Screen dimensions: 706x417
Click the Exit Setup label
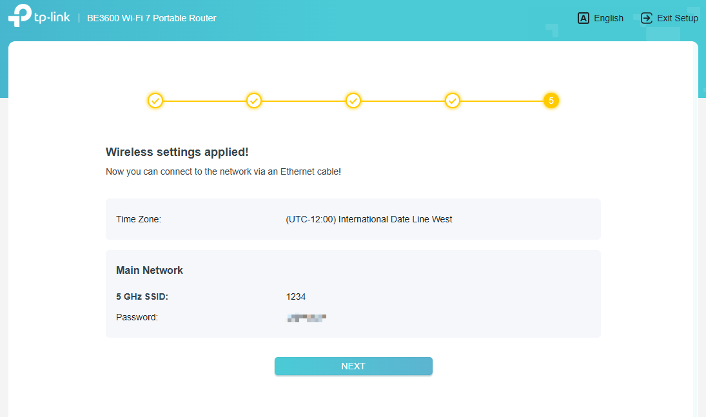(677, 18)
